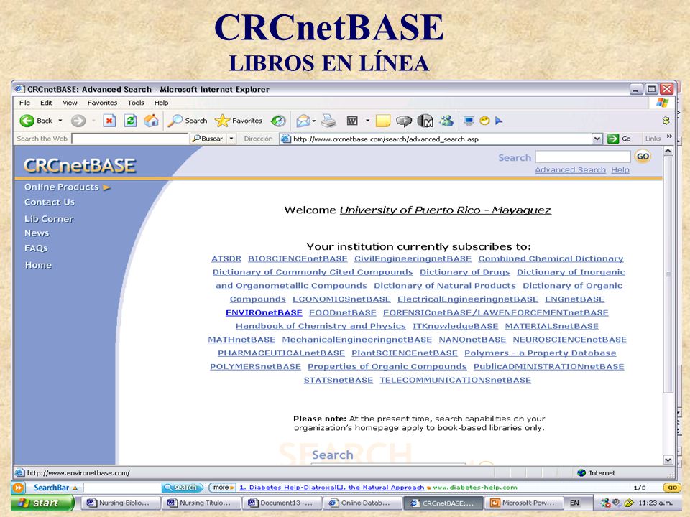690x517 pixels.
Task: Click the green Go arrow button
Action: pyautogui.click(x=613, y=139)
